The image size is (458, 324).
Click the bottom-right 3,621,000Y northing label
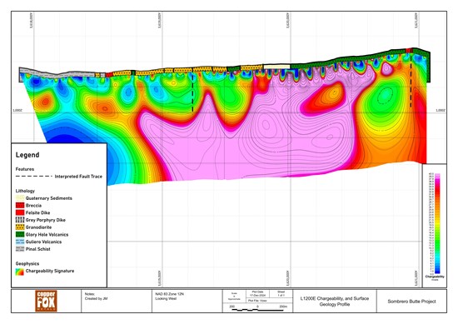(416, 278)
